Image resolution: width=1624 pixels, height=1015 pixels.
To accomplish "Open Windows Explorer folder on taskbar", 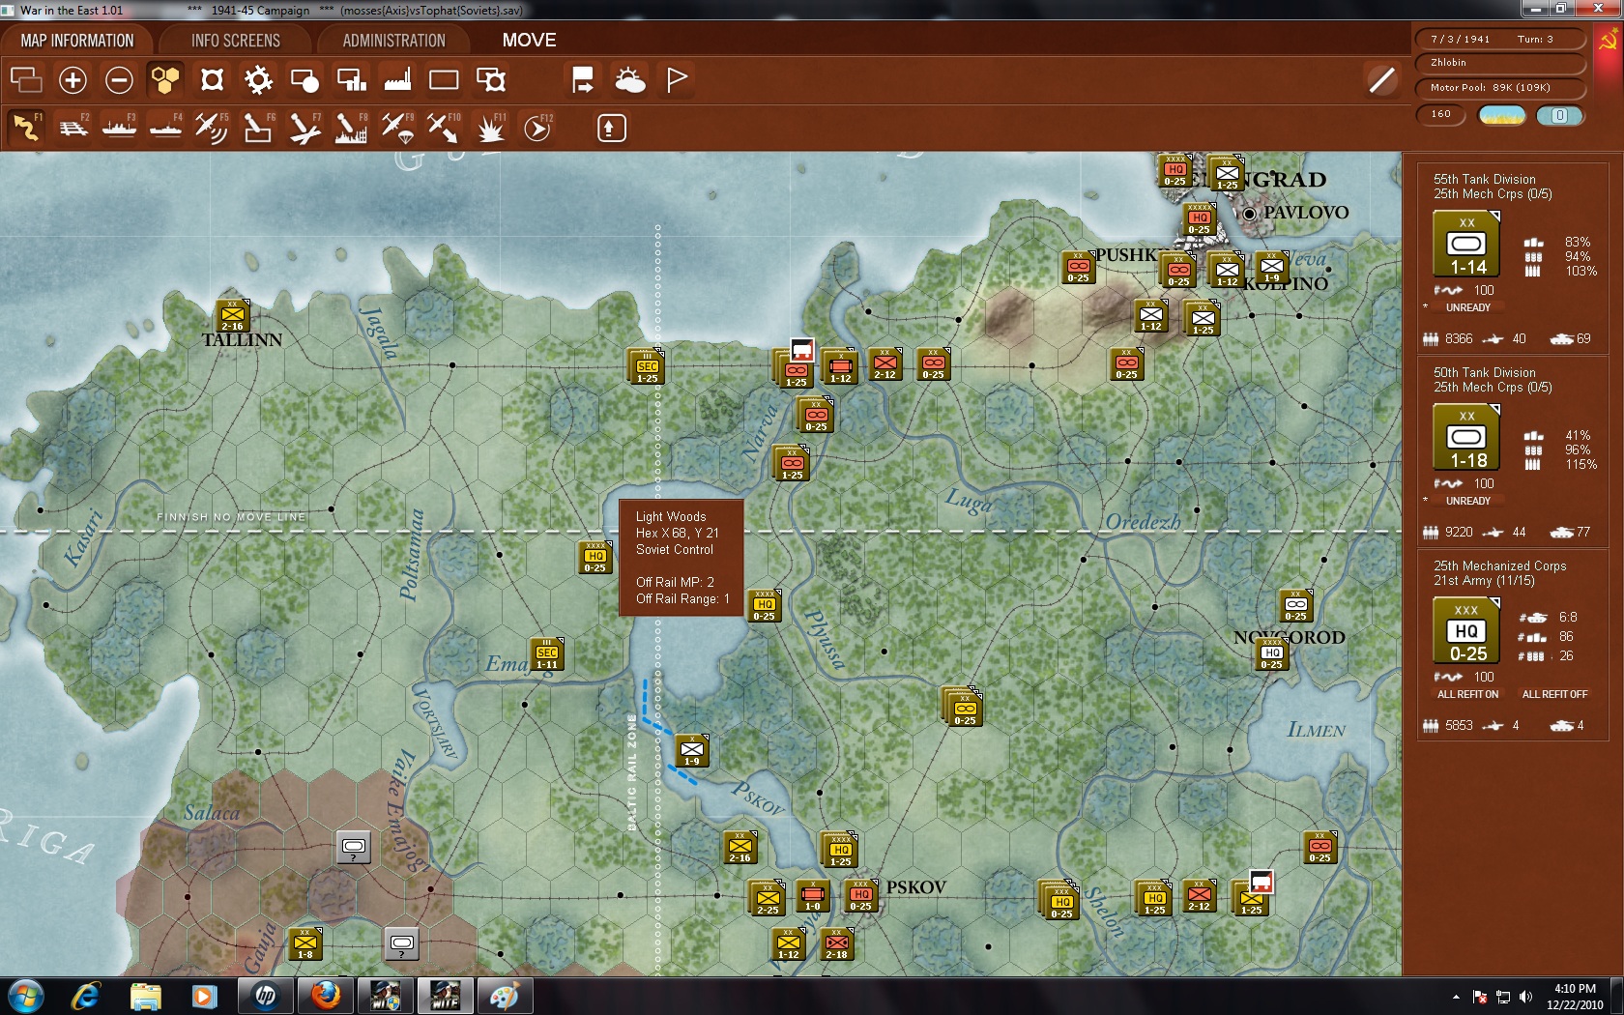I will (145, 996).
